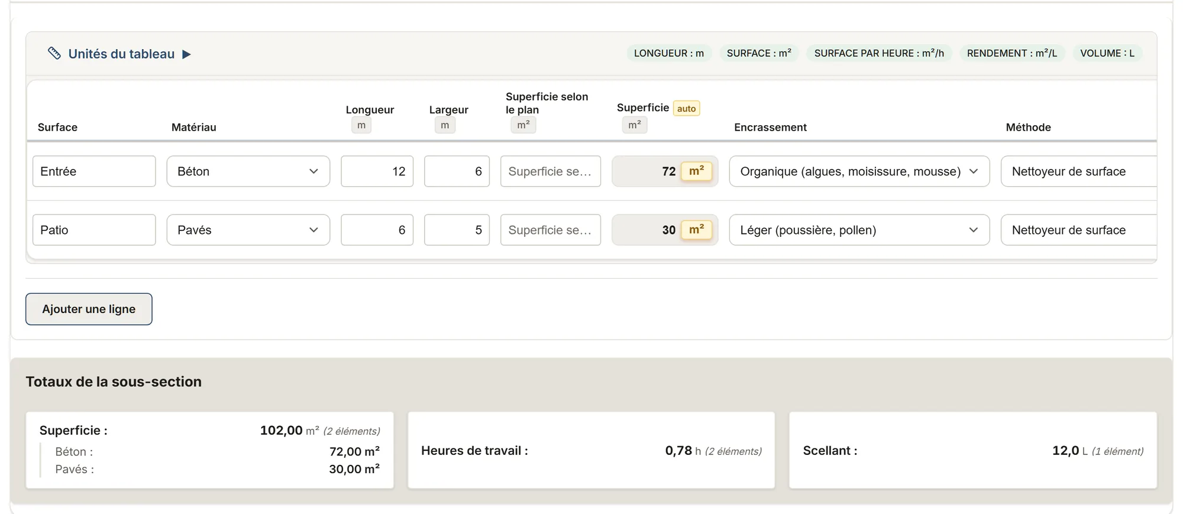
Task: Click the Longueur field in Patio row
Action: click(377, 230)
